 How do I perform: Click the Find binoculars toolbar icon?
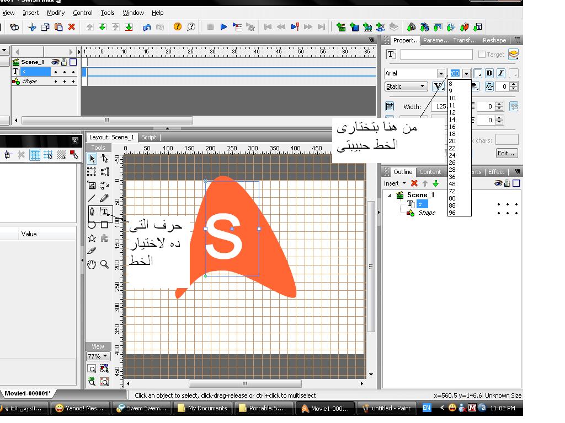14,27
